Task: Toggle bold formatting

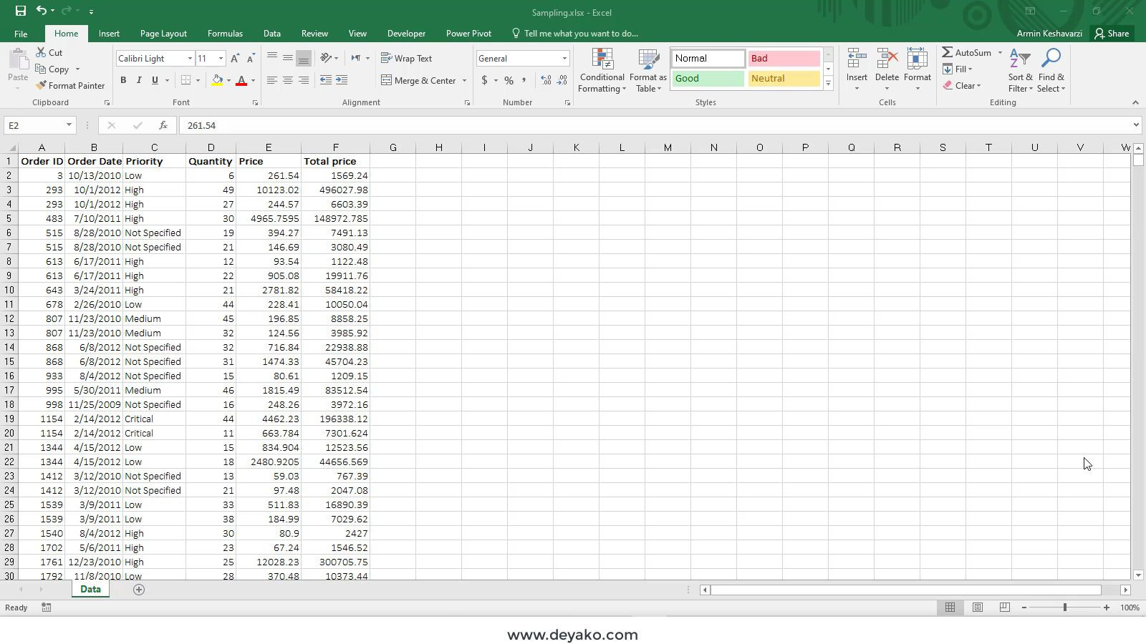Action: click(x=123, y=80)
